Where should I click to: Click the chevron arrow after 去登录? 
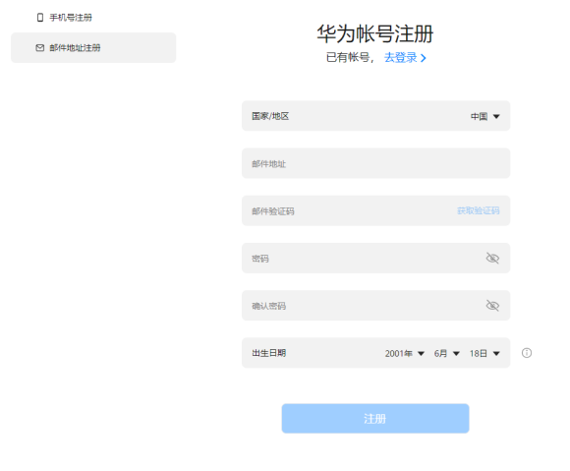[x=424, y=58]
